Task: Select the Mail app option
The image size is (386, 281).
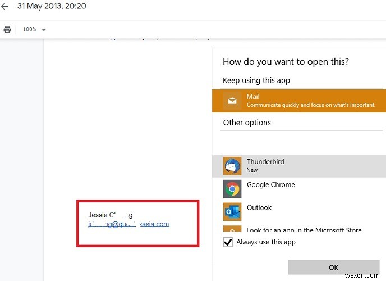Action: (299, 101)
